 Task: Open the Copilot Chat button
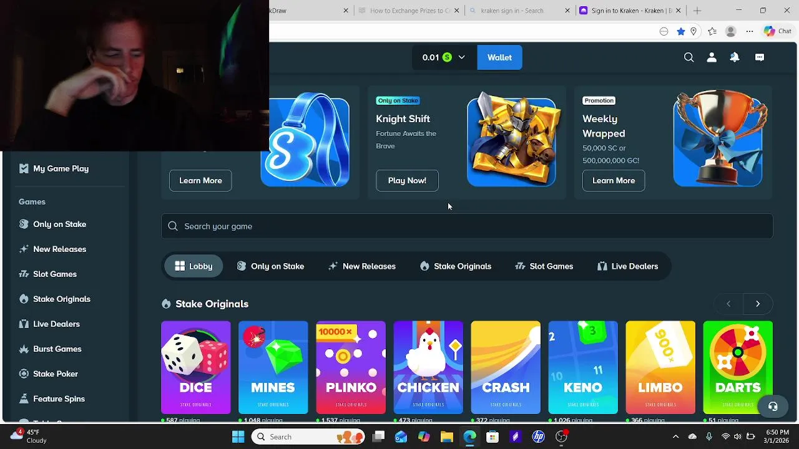[778, 31]
